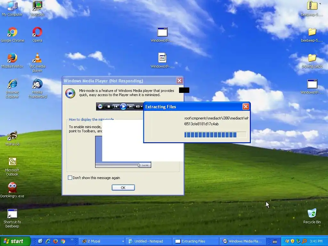
Task: Click the orange magnifier tray icon
Action: click(x=304, y=241)
